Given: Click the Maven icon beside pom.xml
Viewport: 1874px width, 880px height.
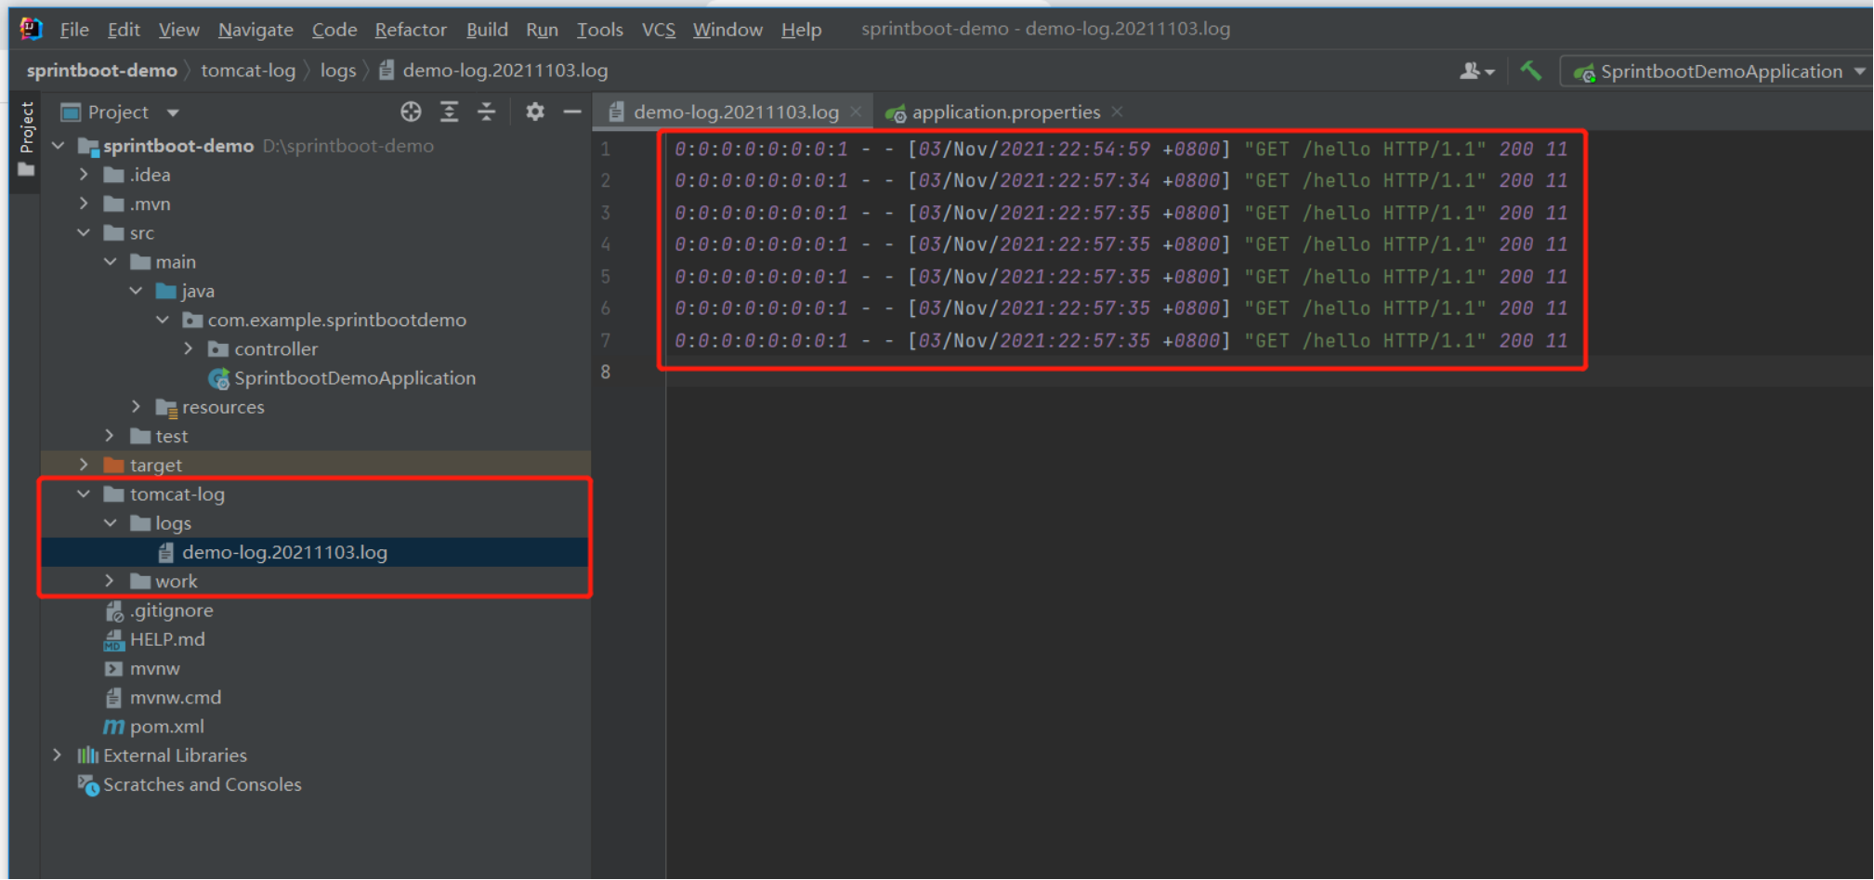Looking at the screenshot, I should click(x=113, y=727).
